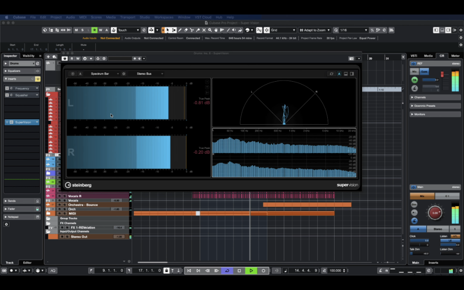This screenshot has width=464, height=290.
Task: Click the Control Room Talkback TB button
Action: tap(414, 80)
